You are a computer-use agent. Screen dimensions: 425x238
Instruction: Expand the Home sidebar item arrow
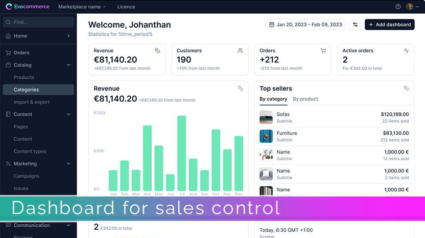pyautogui.click(x=69, y=36)
